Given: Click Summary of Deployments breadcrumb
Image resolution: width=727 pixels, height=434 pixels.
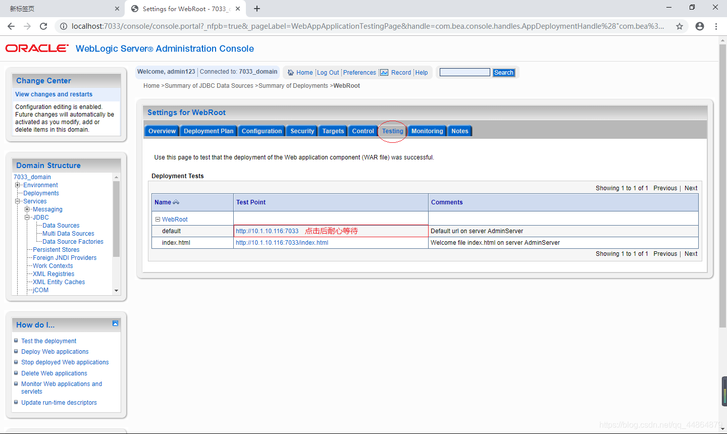Looking at the screenshot, I should [x=293, y=86].
